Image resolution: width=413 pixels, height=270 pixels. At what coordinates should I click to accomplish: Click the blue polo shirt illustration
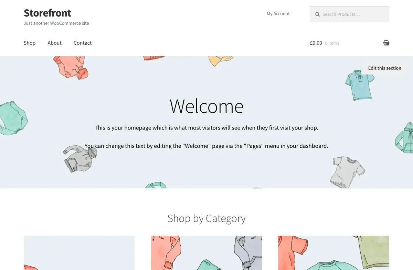pyautogui.click(x=359, y=85)
